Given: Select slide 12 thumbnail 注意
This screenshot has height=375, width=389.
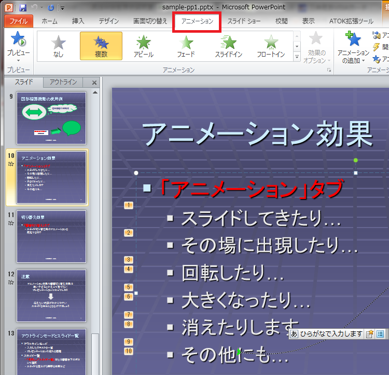Looking at the screenshot, I should (x=51, y=296).
